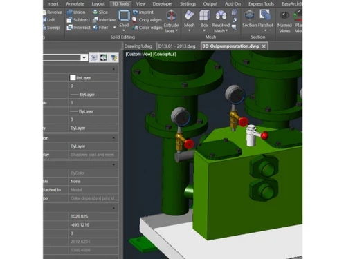The height and width of the screenshot is (259, 346).
Task: Collapse the section containing 1026.025
Action: coord(113,208)
